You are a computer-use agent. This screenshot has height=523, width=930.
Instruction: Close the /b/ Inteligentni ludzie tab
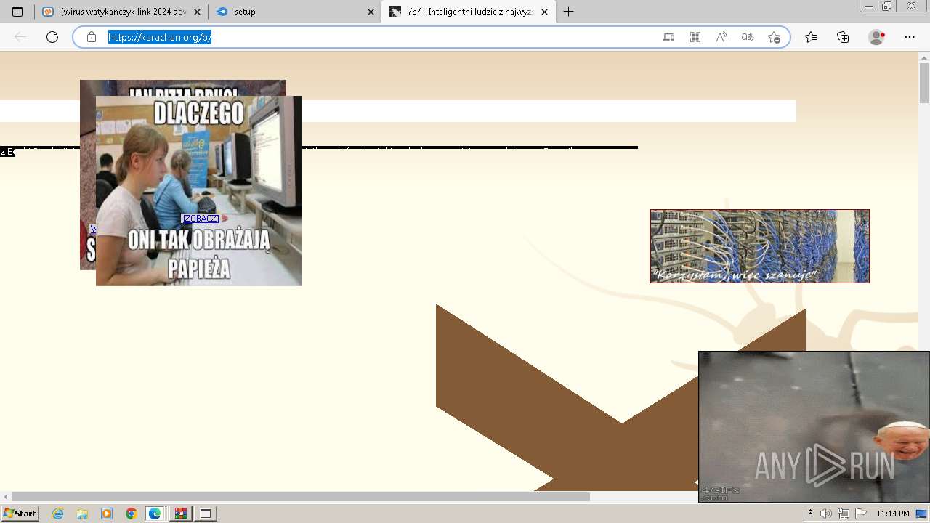point(544,12)
